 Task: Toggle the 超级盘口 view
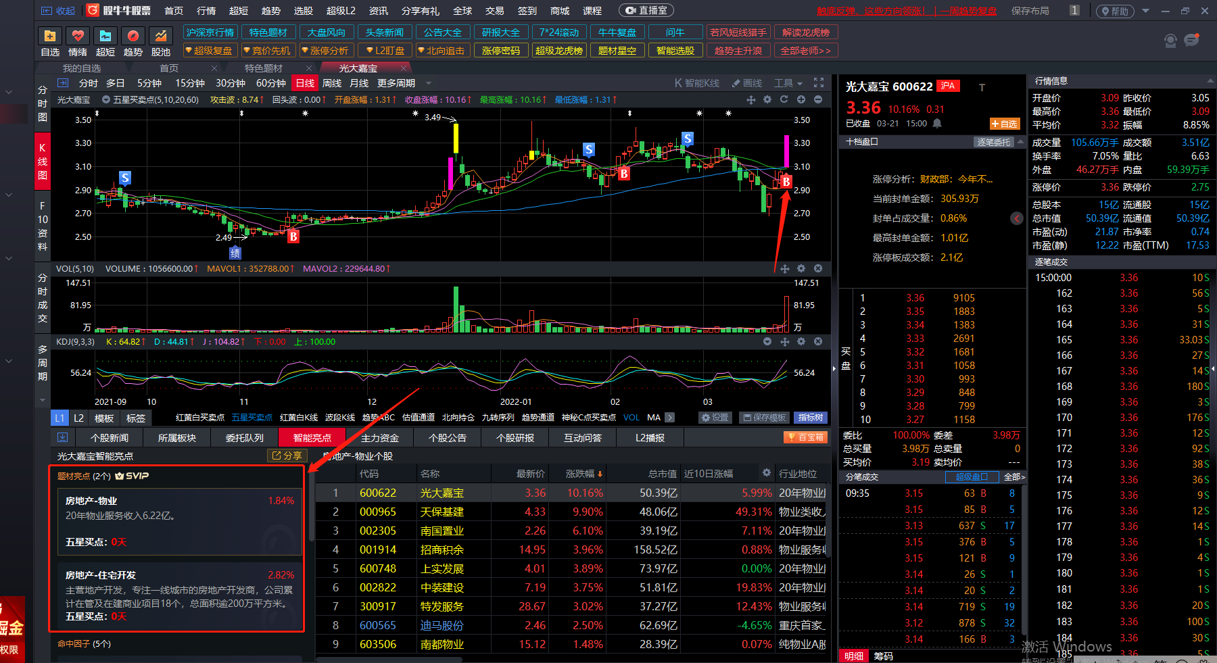972,477
